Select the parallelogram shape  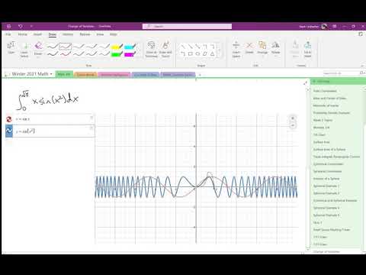pyautogui.click(x=205, y=53)
